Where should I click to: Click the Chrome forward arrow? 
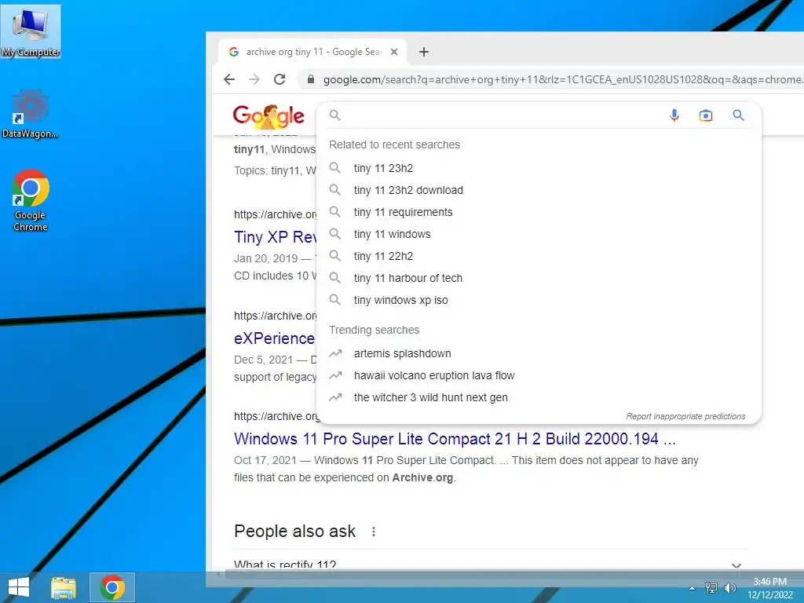pyautogui.click(x=254, y=79)
